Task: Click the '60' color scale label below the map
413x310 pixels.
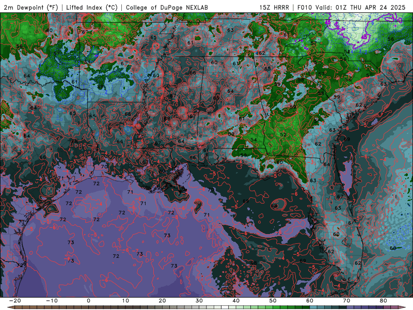Action: pos(310,301)
